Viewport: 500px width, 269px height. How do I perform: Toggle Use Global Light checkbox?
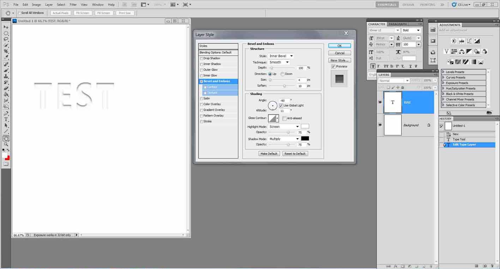tap(281, 106)
